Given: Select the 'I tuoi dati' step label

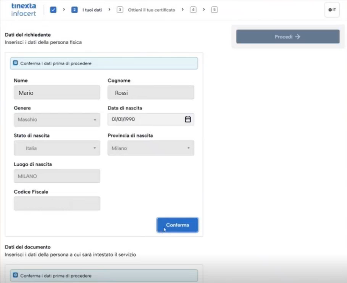Looking at the screenshot, I should [92, 10].
